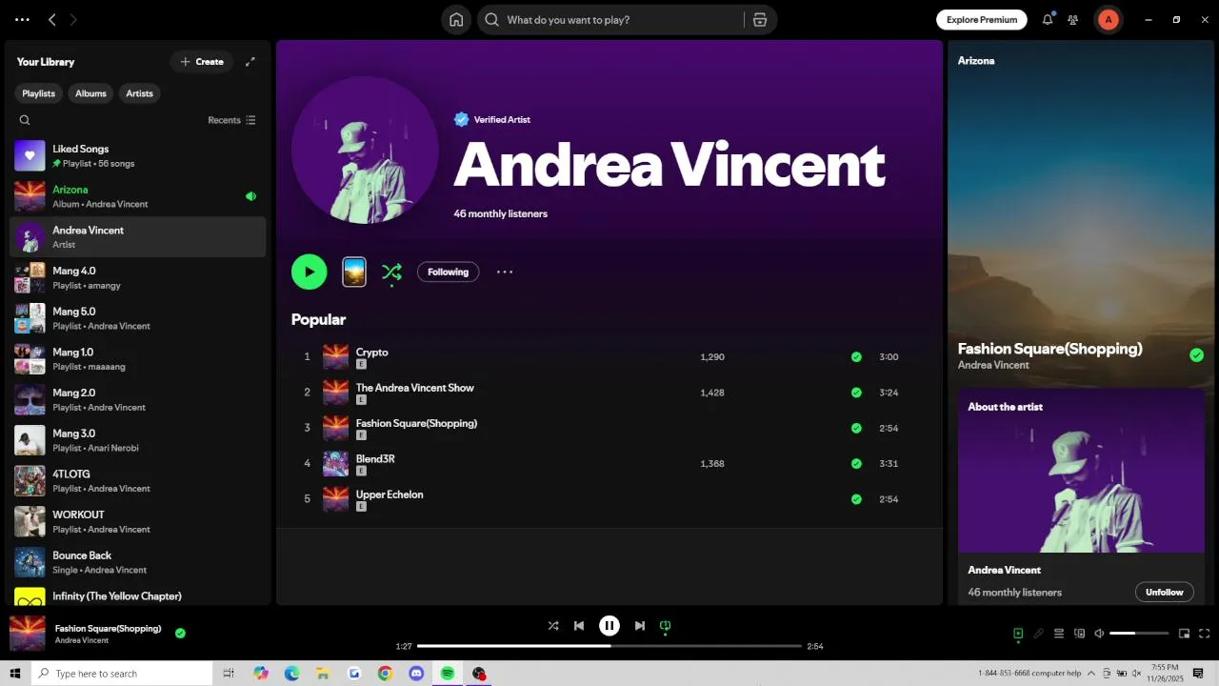Image resolution: width=1219 pixels, height=686 pixels.
Task: Toggle saved checkmark for Crypto
Action: pyautogui.click(x=856, y=357)
